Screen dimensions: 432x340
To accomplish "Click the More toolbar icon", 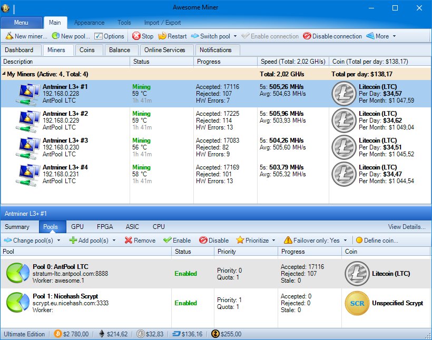I will [370, 36].
